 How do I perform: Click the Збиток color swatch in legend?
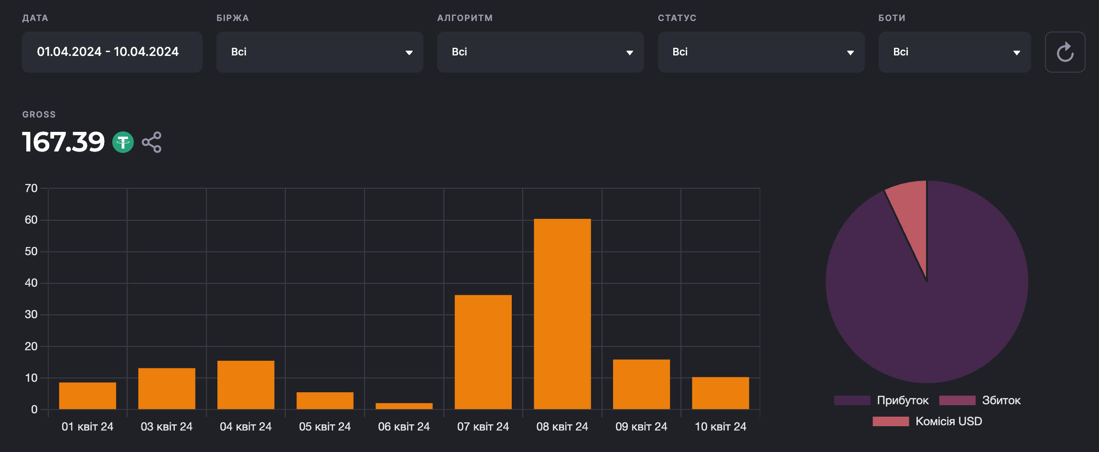tap(957, 400)
